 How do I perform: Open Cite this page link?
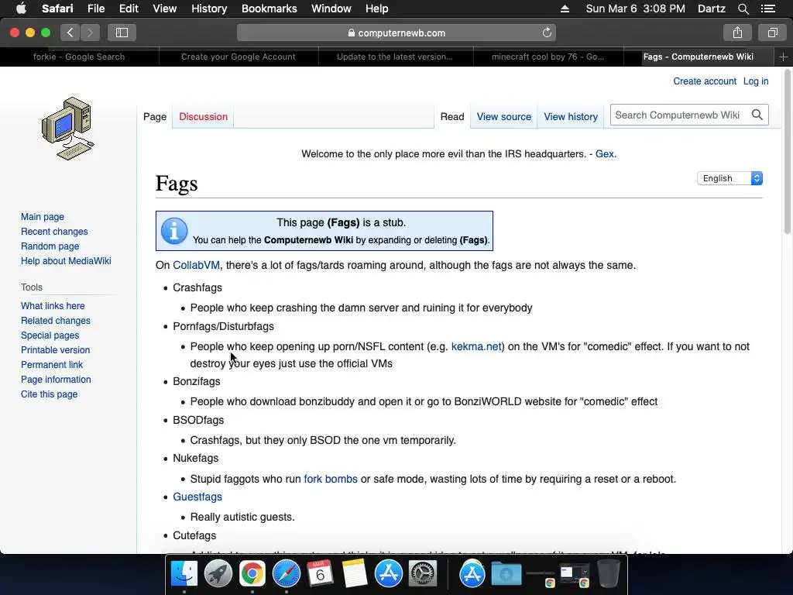(49, 394)
